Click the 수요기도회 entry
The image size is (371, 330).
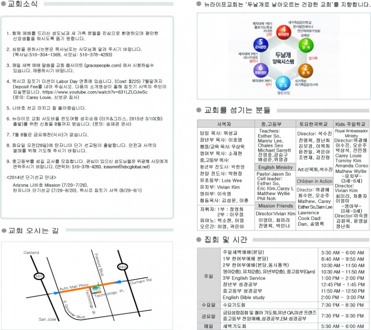point(235,305)
